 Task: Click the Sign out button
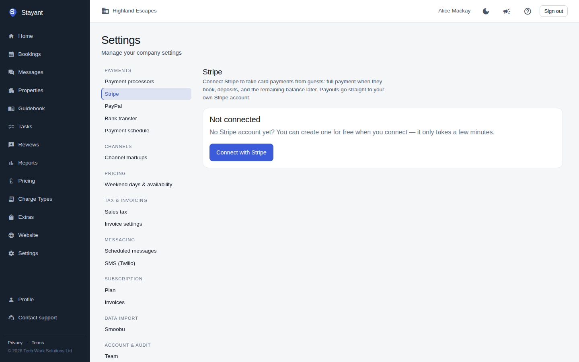point(554,11)
